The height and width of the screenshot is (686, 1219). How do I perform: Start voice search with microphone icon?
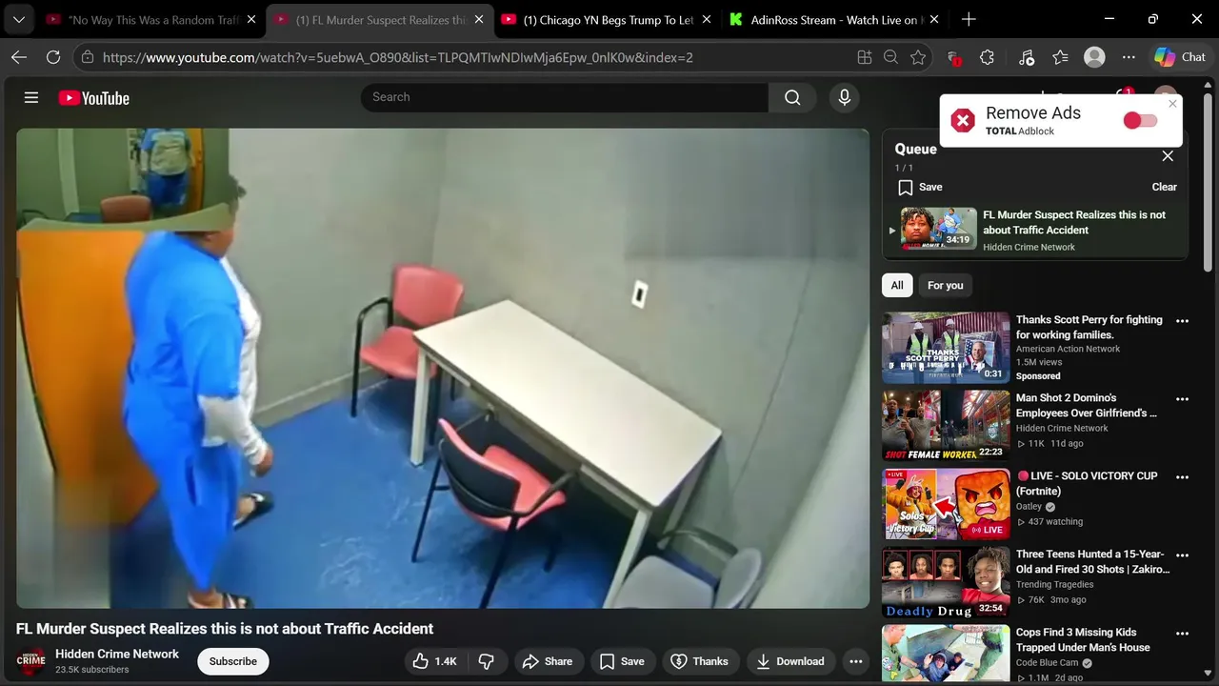[844, 97]
